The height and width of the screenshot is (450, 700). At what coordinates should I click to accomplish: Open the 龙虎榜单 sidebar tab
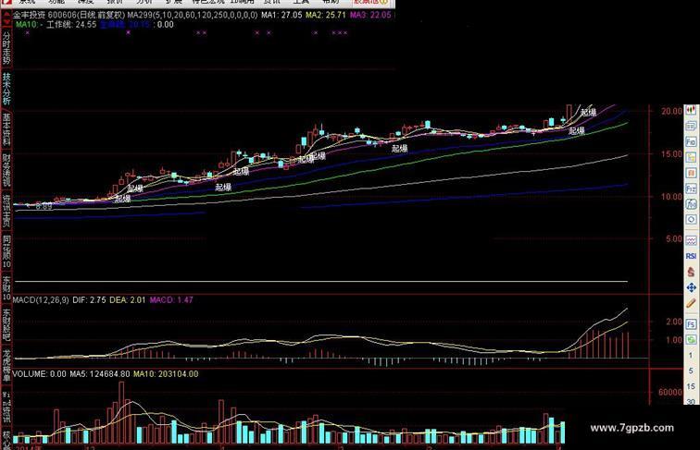click(6, 365)
